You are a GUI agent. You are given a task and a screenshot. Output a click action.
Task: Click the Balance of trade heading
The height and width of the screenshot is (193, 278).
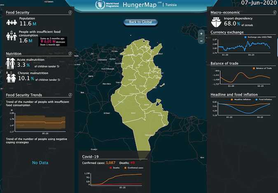[x=224, y=64]
